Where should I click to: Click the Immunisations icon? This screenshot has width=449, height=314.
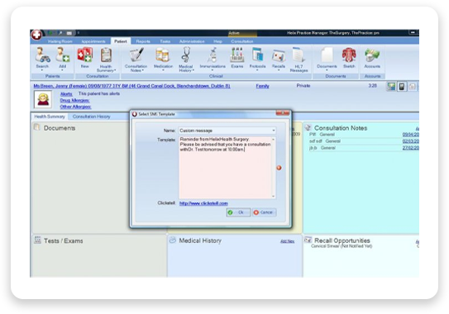coord(213,55)
